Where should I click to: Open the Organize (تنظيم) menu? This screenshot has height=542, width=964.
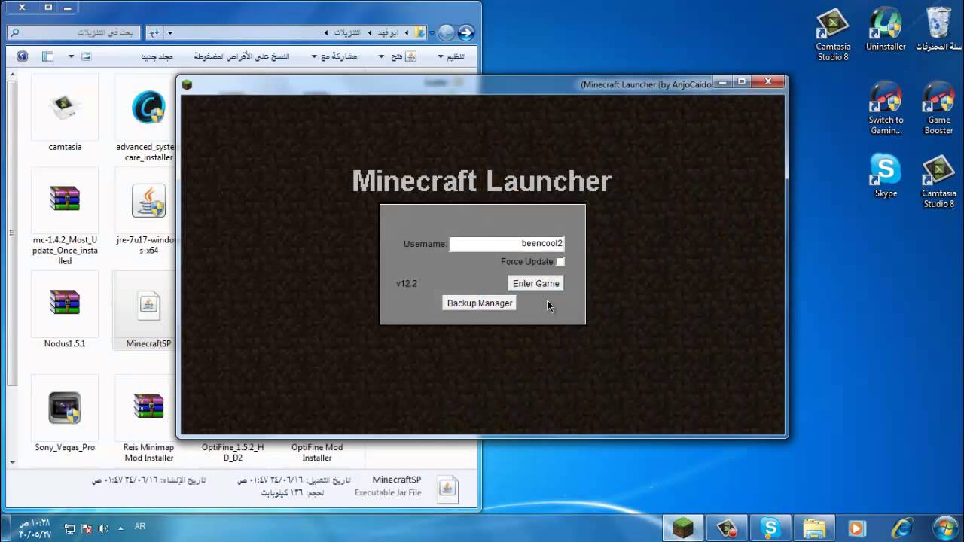click(452, 56)
